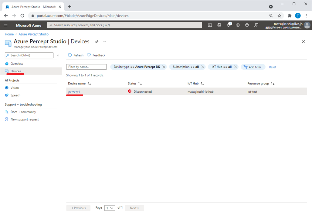This screenshot has width=312, height=218.
Task: Refresh the devices list
Action: tap(76, 55)
